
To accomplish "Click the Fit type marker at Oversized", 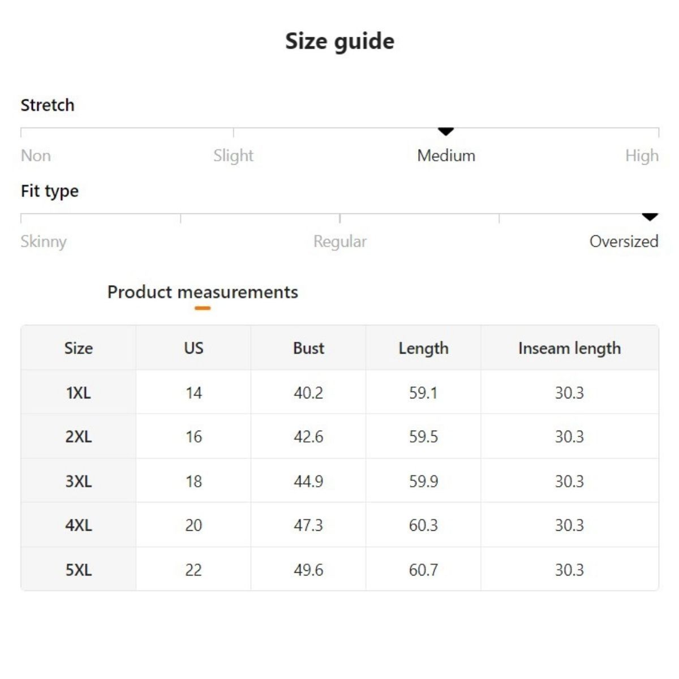I will pyautogui.click(x=650, y=217).
